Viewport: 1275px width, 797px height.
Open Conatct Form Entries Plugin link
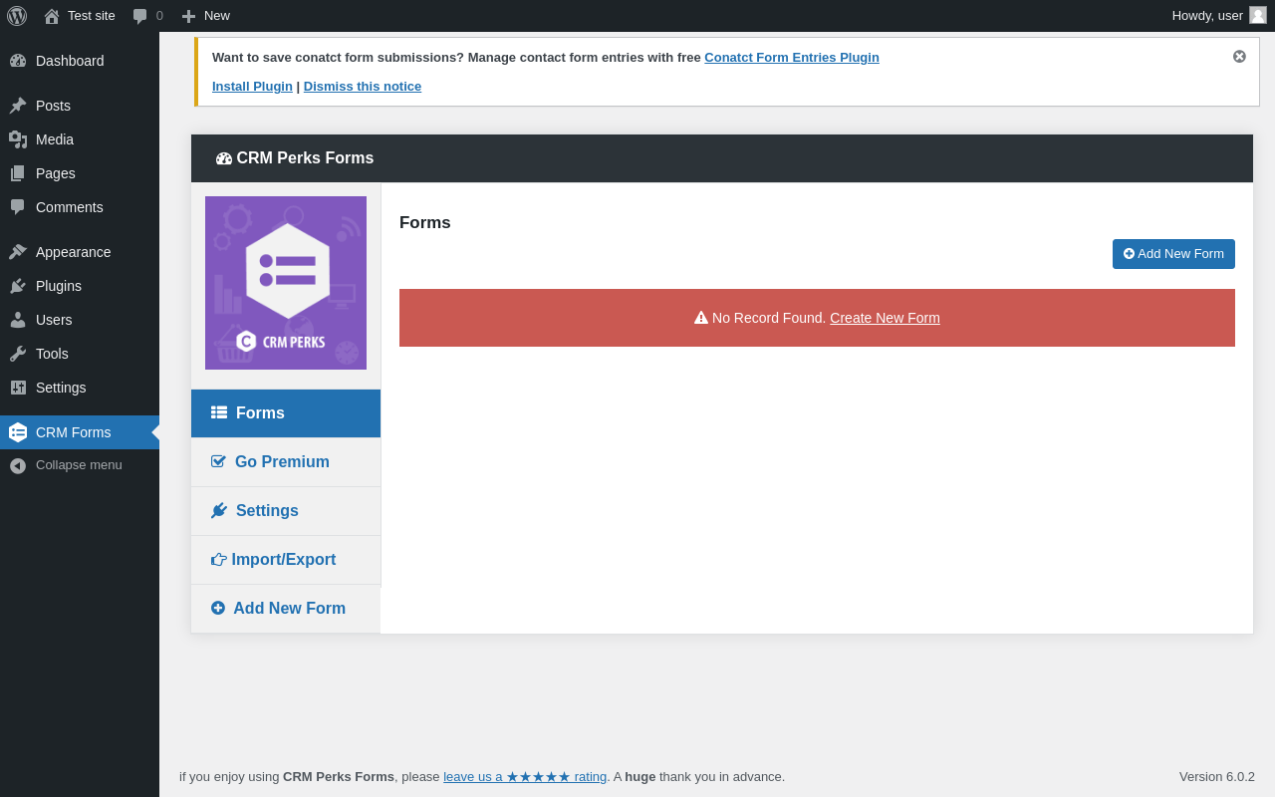(792, 58)
